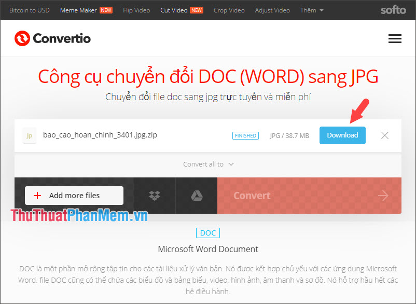Open files from Dropbox
The image size is (416, 304).
coord(154,196)
